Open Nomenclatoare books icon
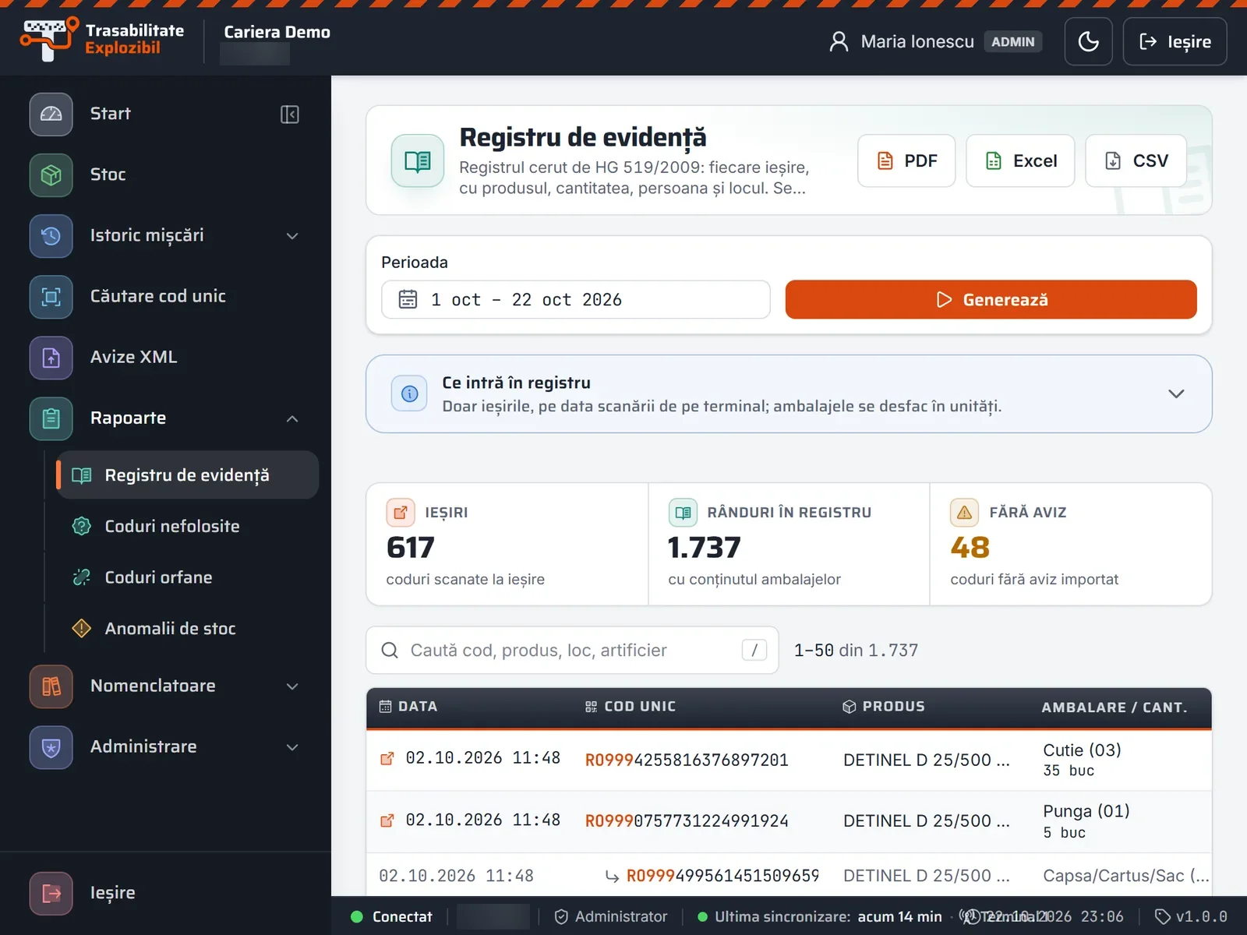The image size is (1247, 935). coord(51,686)
